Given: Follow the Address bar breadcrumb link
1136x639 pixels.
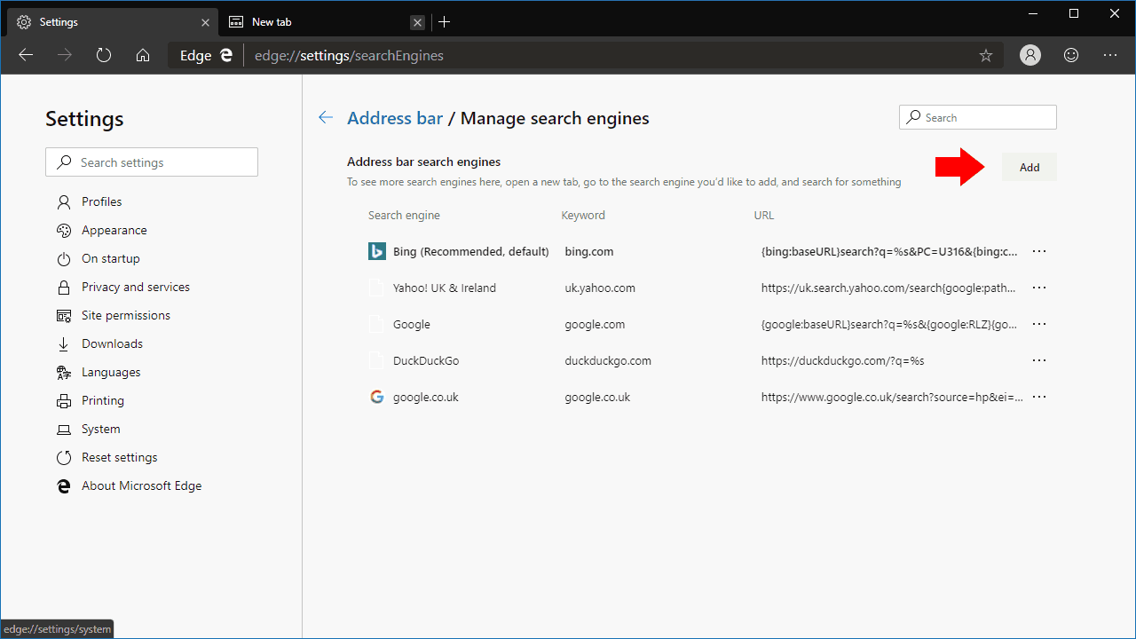Looking at the screenshot, I should click(x=395, y=118).
